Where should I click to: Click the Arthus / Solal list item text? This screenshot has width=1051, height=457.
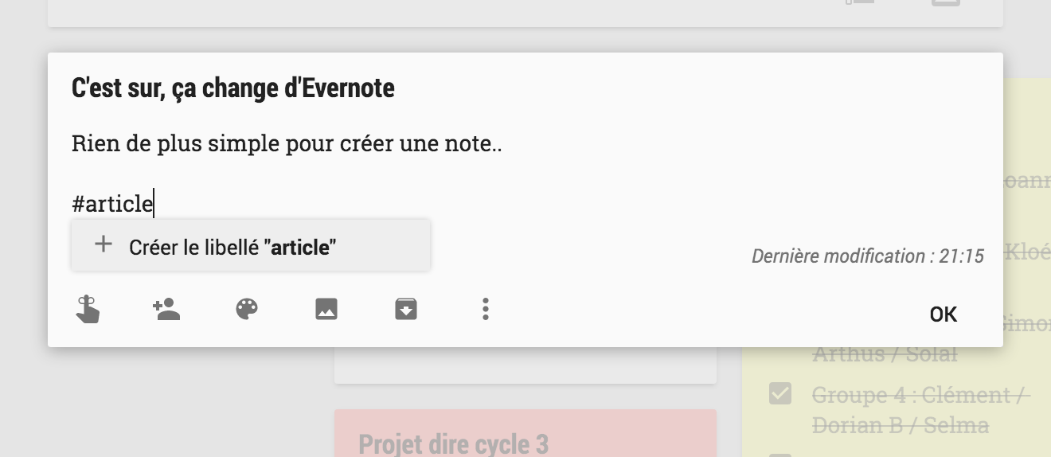[x=884, y=354]
